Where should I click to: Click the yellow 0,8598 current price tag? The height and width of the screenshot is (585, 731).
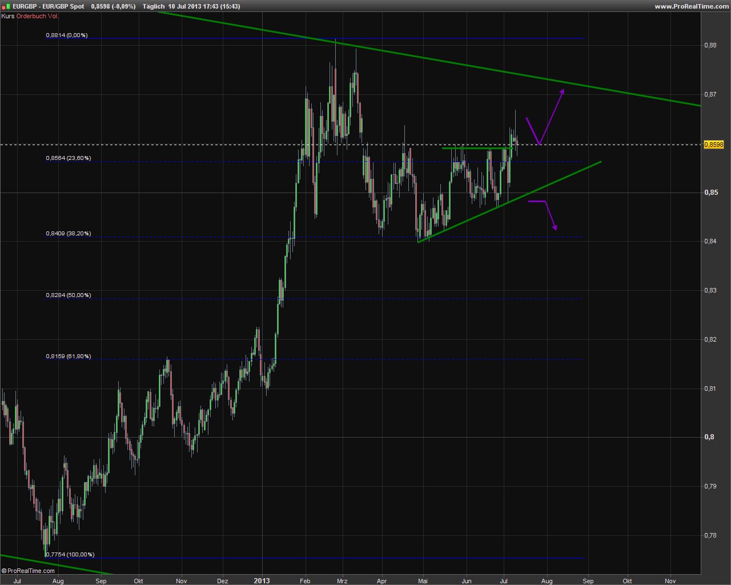(714, 145)
